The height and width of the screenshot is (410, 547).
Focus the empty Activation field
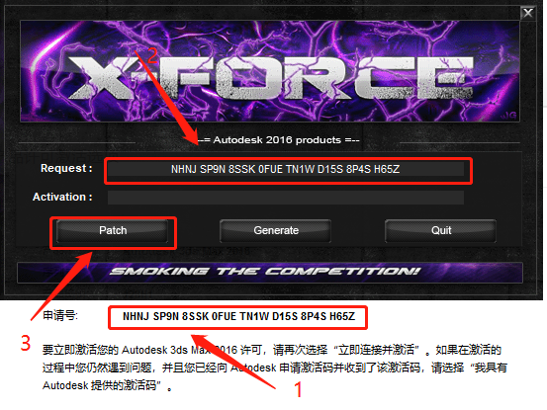click(285, 198)
